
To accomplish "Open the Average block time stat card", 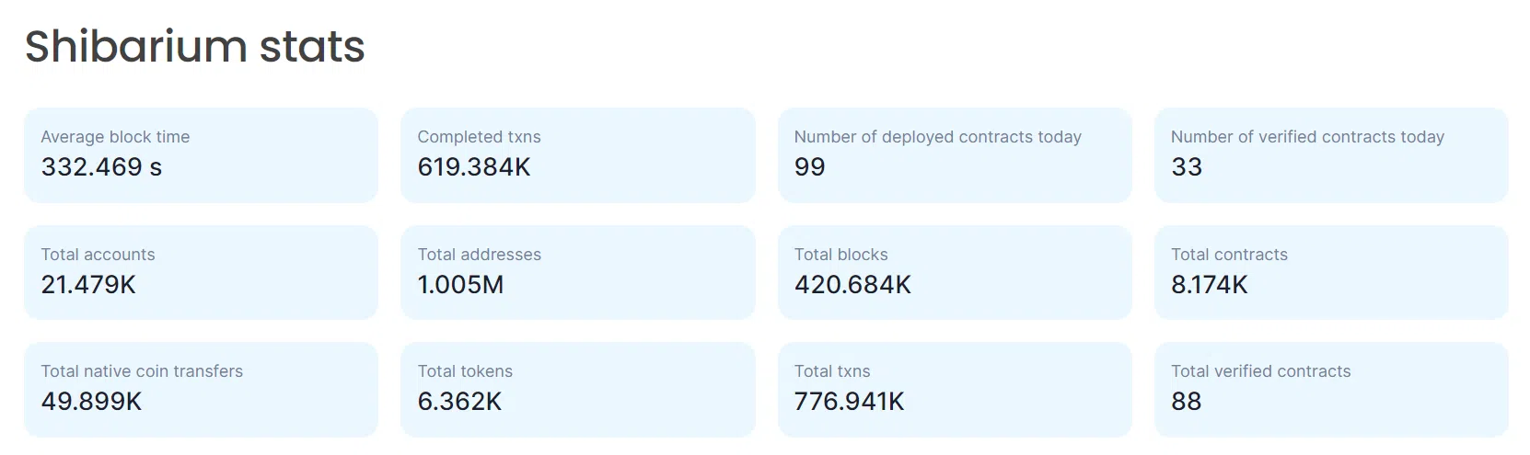I will pyautogui.click(x=201, y=155).
